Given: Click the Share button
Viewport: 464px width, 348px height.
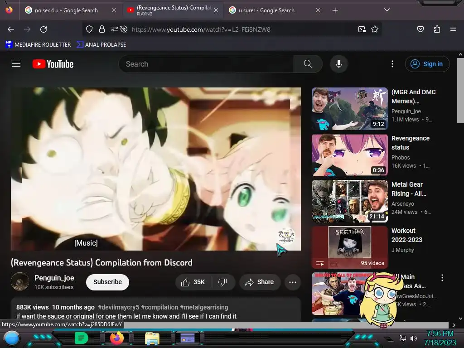Looking at the screenshot, I should click(x=259, y=282).
